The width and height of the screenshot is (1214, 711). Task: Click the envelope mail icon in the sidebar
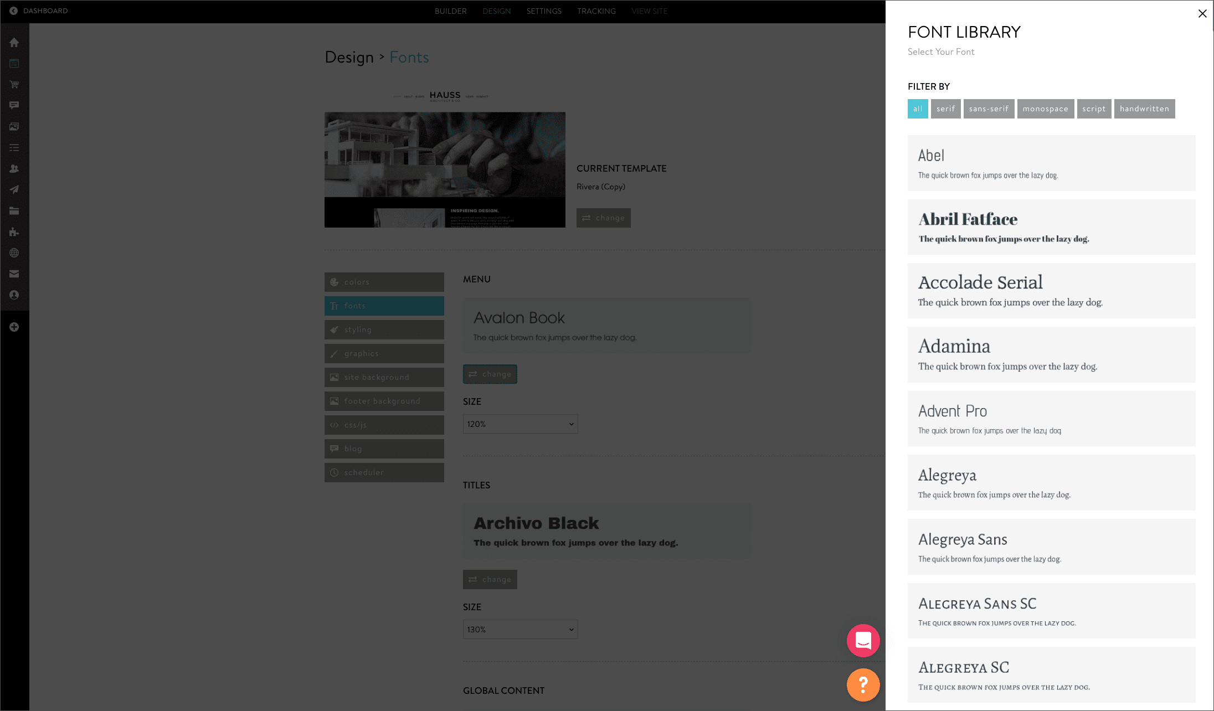click(x=14, y=274)
